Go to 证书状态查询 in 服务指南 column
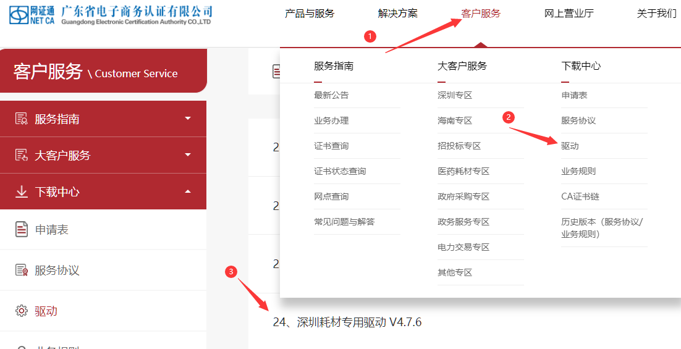 (340, 171)
